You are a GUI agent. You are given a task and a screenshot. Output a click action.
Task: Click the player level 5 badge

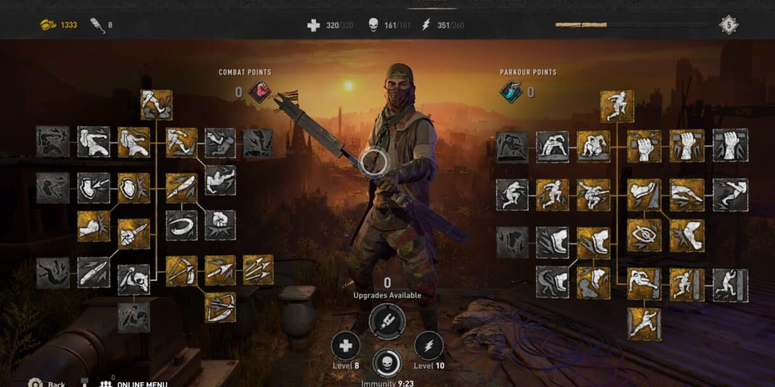coord(729,24)
